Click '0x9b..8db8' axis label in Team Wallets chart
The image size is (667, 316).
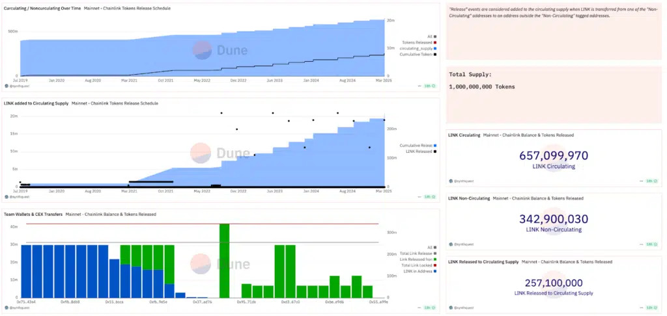coord(70,301)
